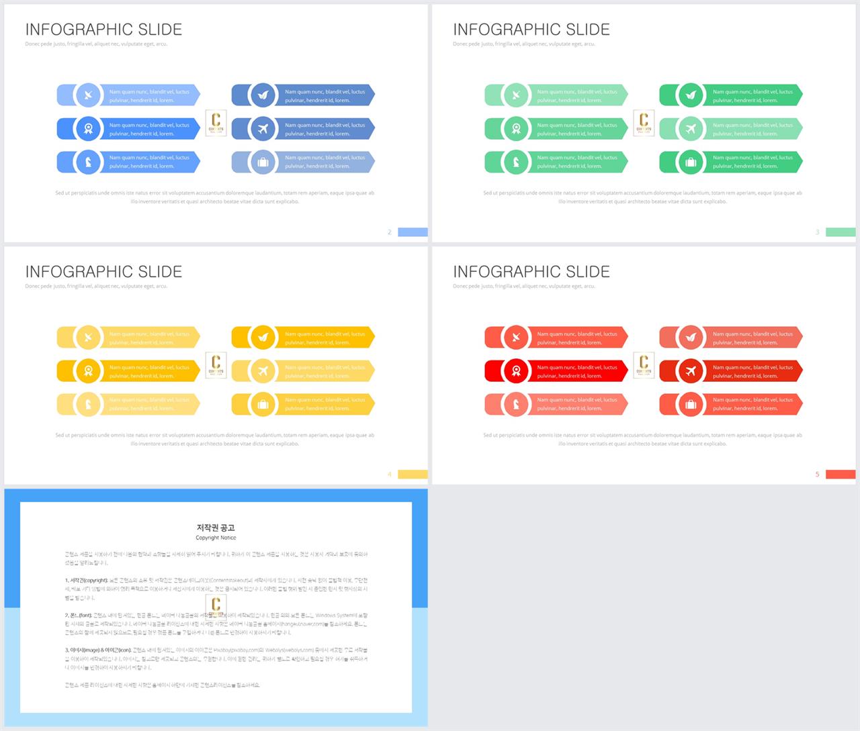The width and height of the screenshot is (860, 731).
Task: Click the airplane icon on the blue slide
Action: click(x=263, y=128)
